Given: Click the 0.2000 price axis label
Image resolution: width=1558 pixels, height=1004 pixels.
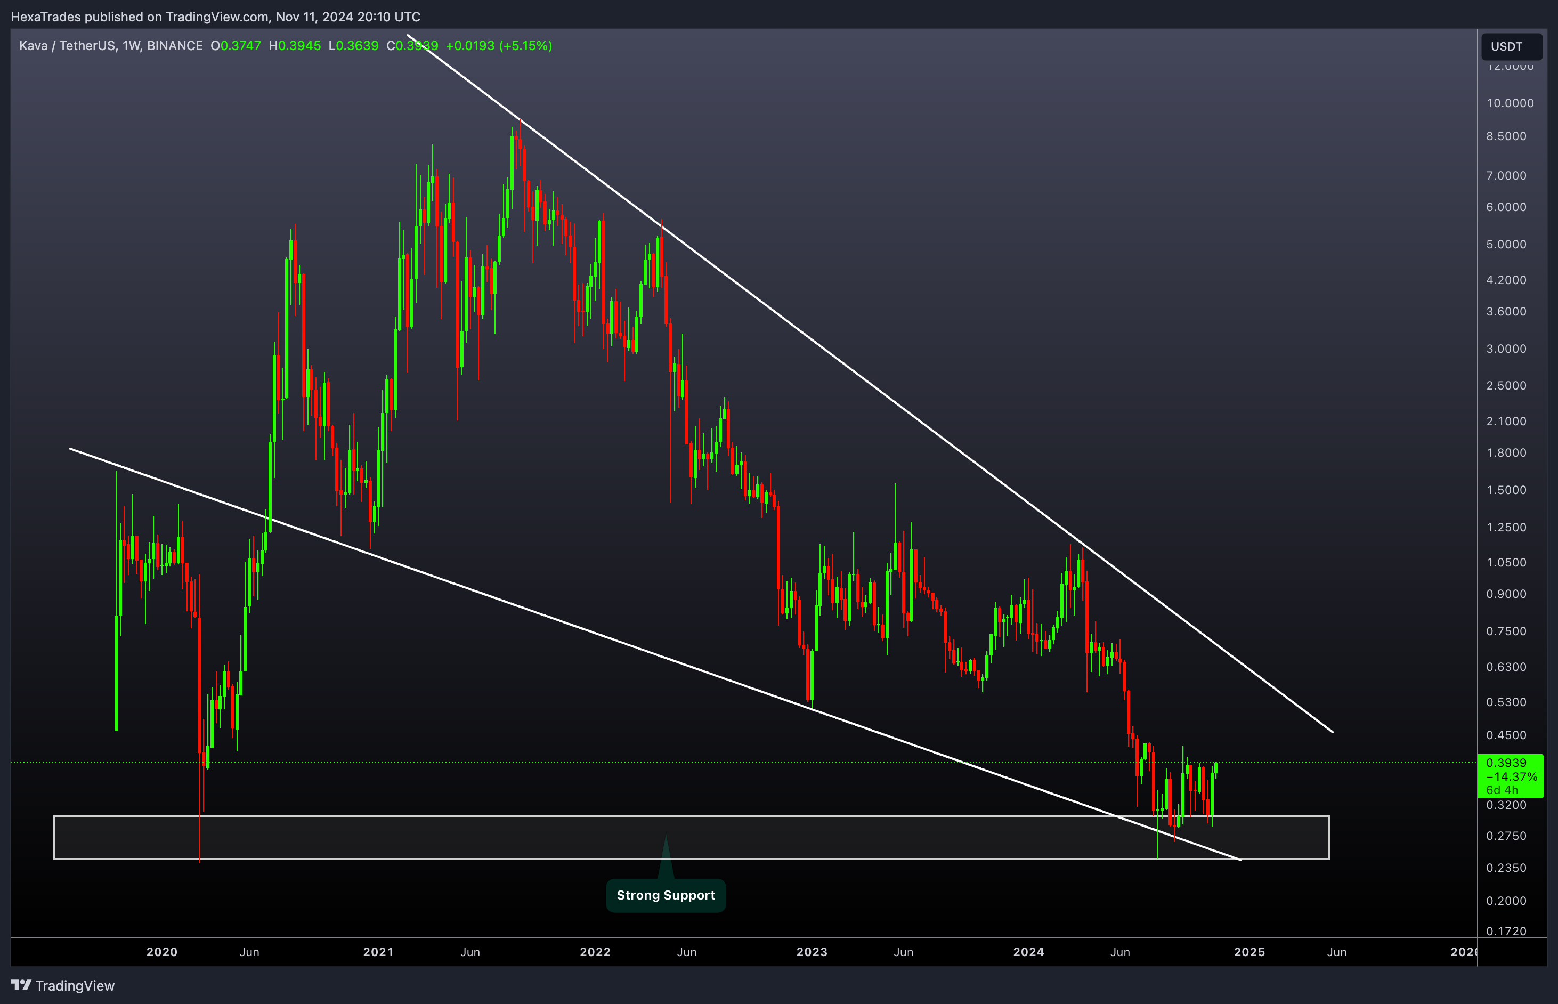Looking at the screenshot, I should (1506, 901).
